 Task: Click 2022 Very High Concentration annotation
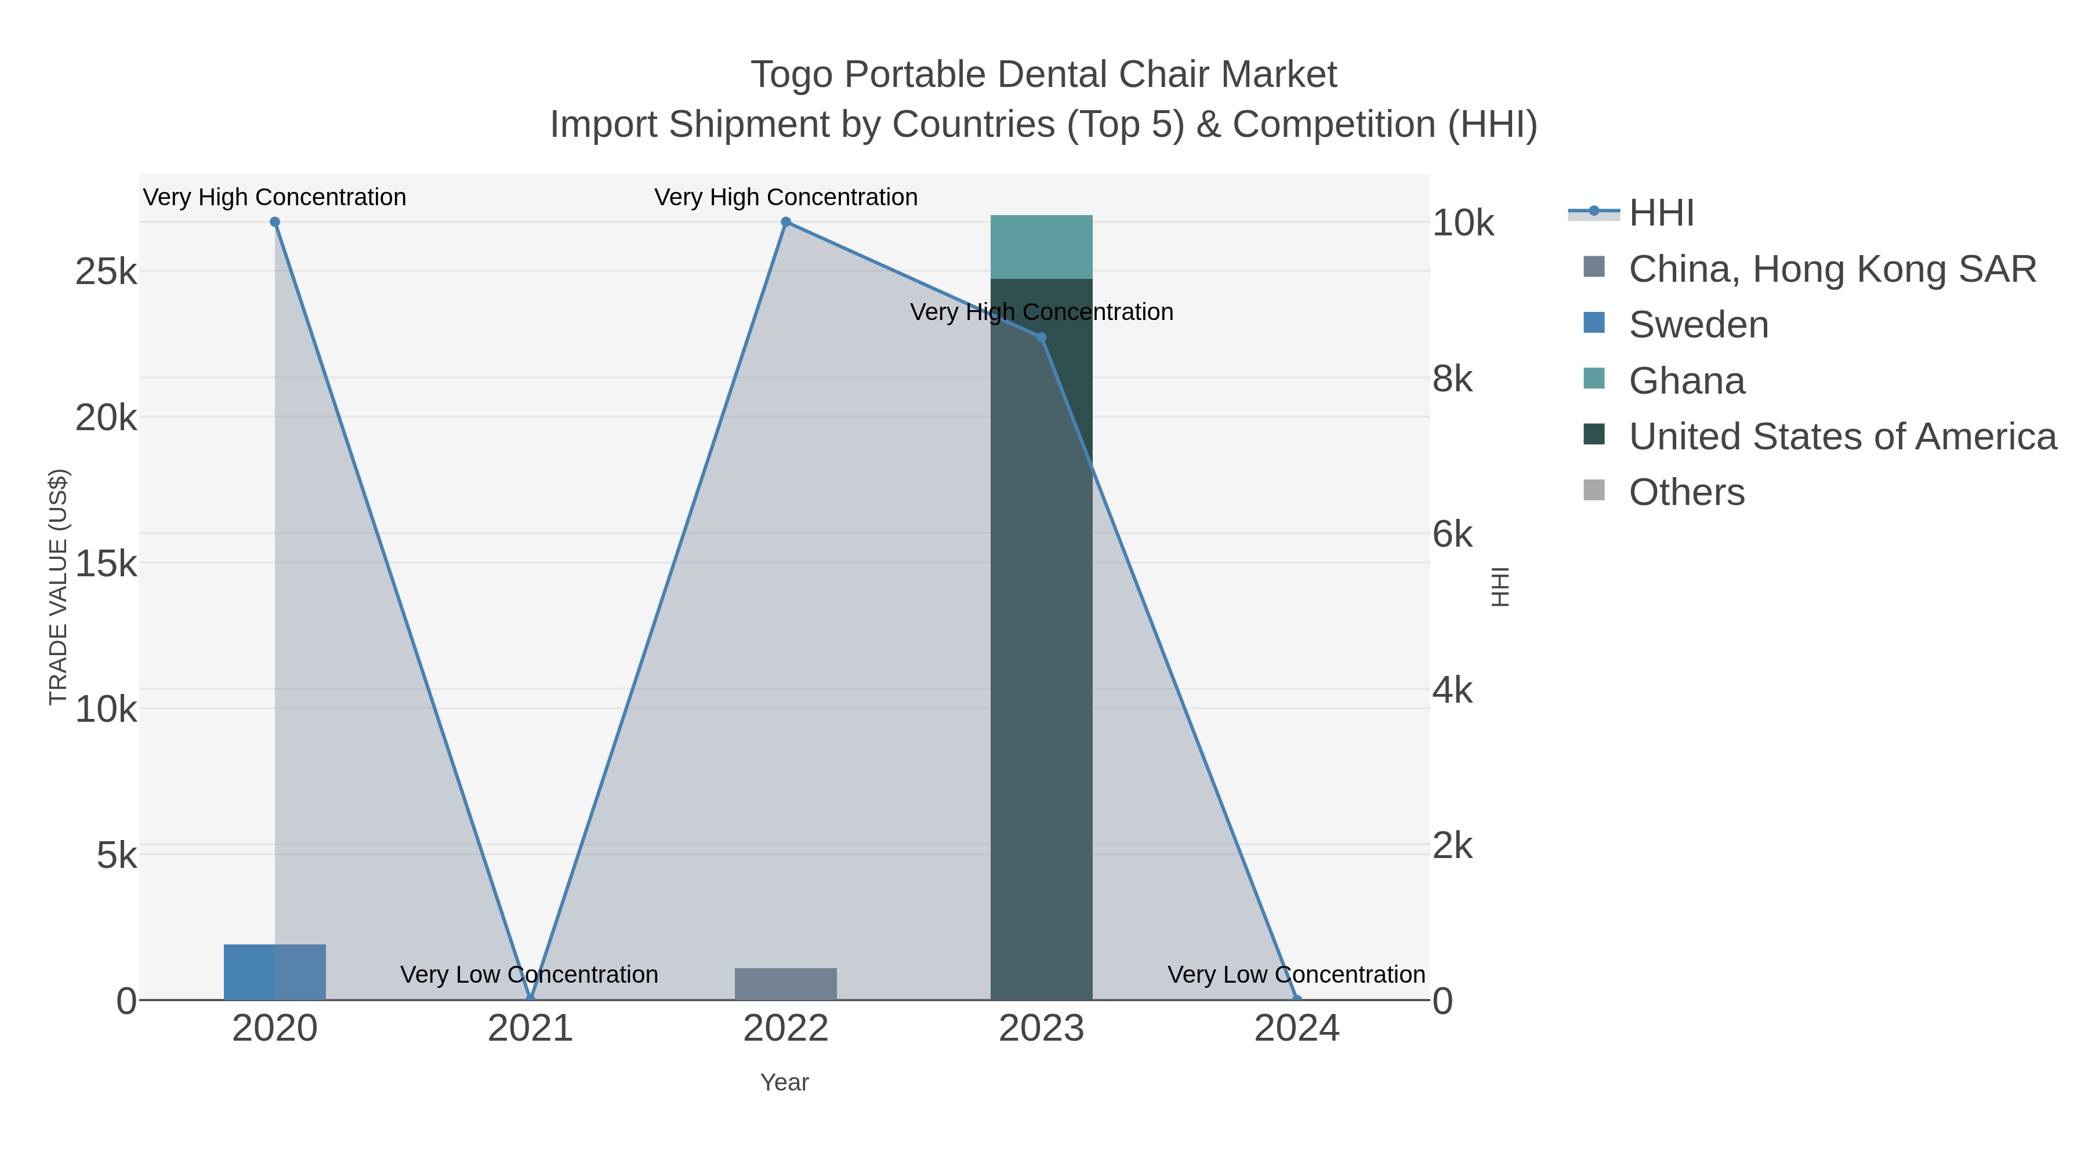tap(786, 197)
